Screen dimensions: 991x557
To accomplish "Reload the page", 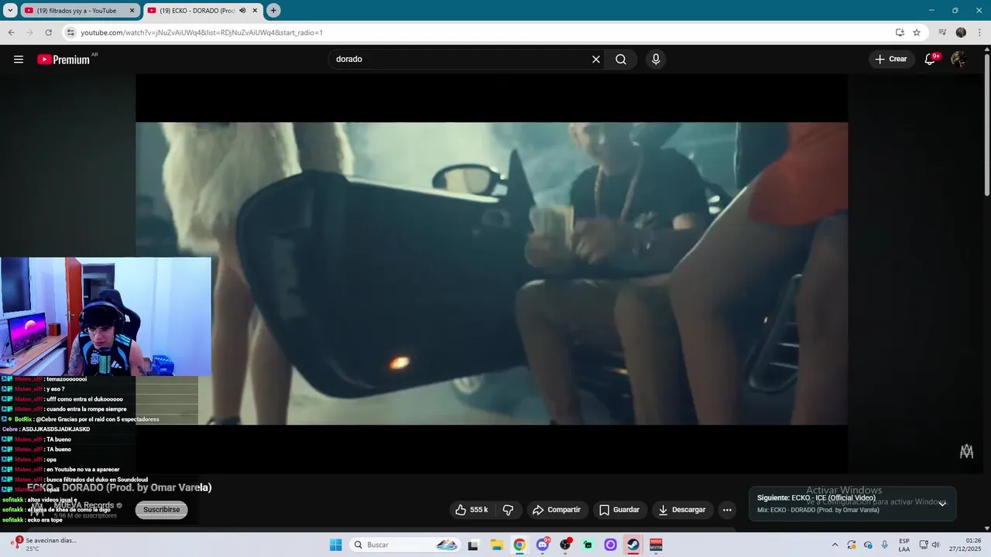I will (48, 32).
